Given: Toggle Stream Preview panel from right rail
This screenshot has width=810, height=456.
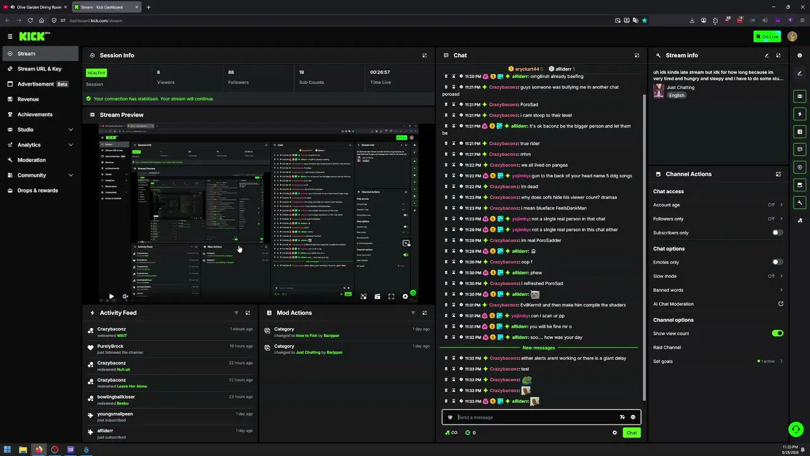Looking at the screenshot, I should click(x=800, y=96).
